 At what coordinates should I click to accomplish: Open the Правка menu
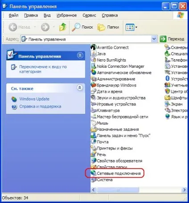pos(31,15)
